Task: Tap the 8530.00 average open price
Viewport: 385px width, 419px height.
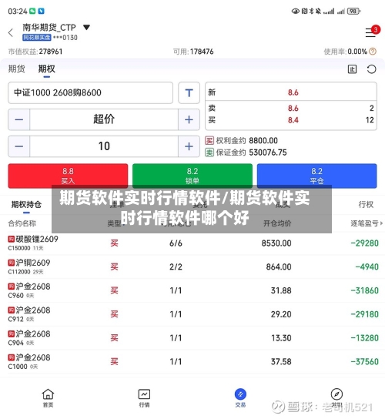Action: pos(276,243)
